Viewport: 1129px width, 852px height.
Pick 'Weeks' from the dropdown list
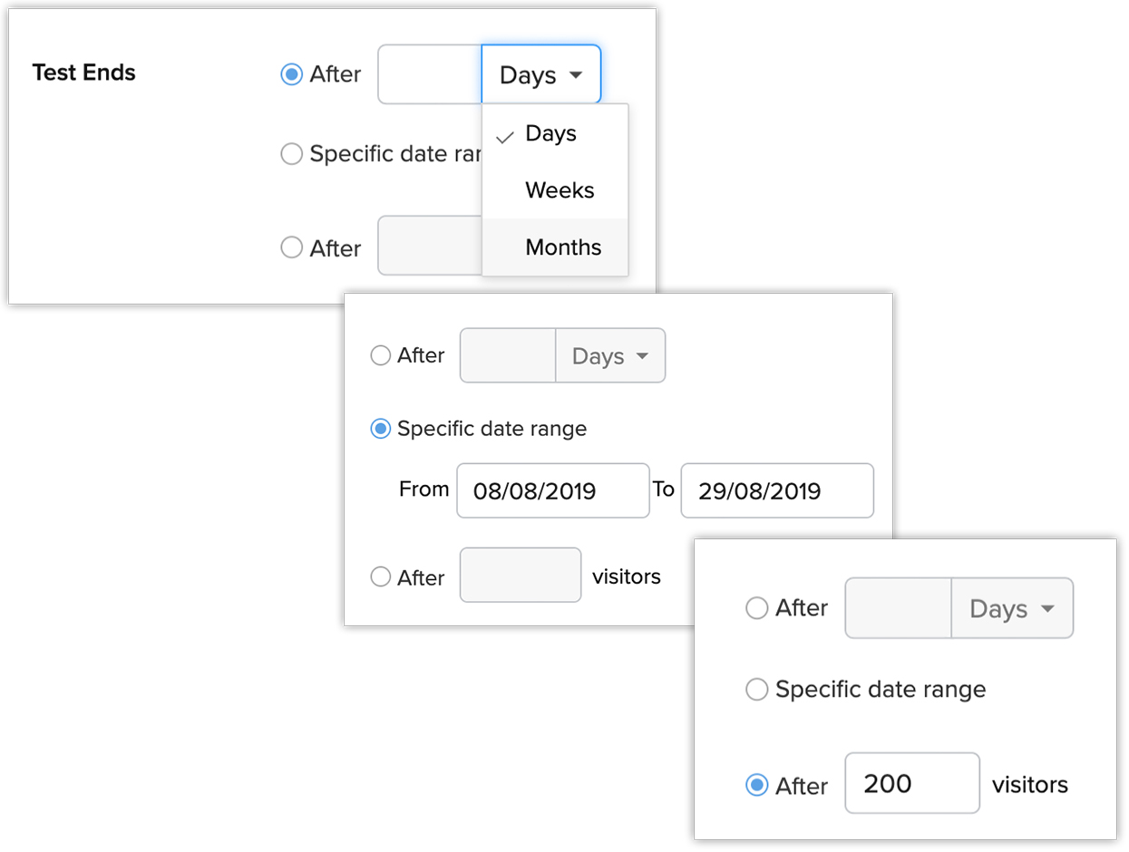click(x=560, y=191)
